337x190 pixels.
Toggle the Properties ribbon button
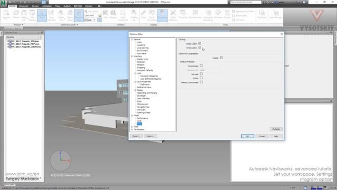(162, 15)
